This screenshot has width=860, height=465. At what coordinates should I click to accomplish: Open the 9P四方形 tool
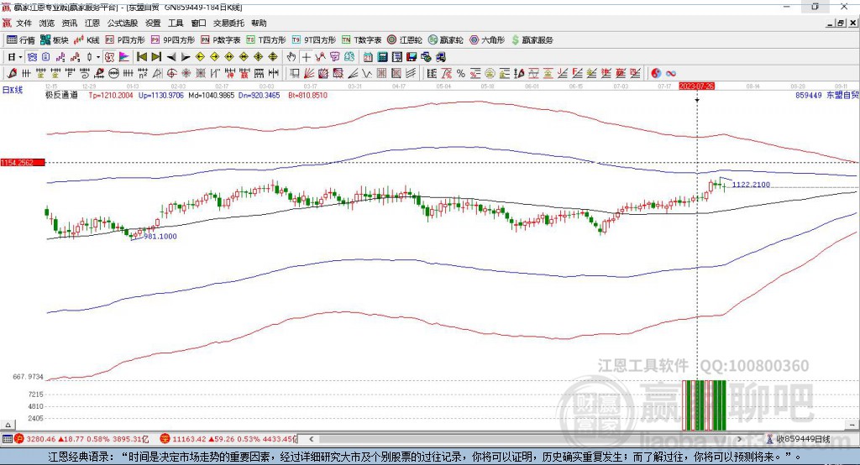tap(173, 40)
